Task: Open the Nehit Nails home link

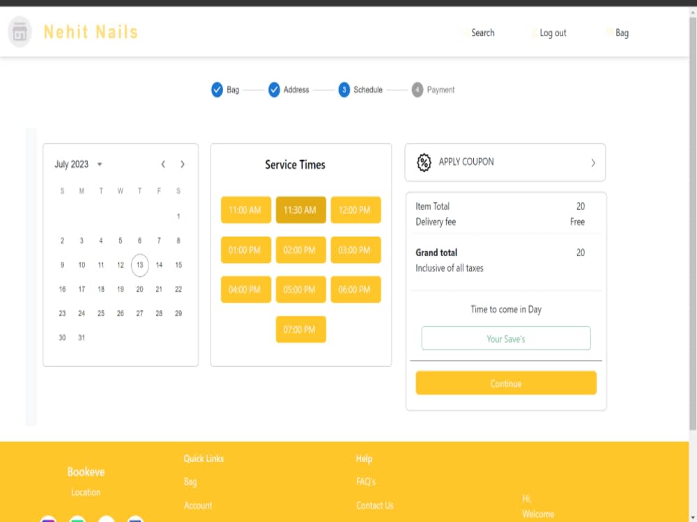Action: [x=91, y=32]
